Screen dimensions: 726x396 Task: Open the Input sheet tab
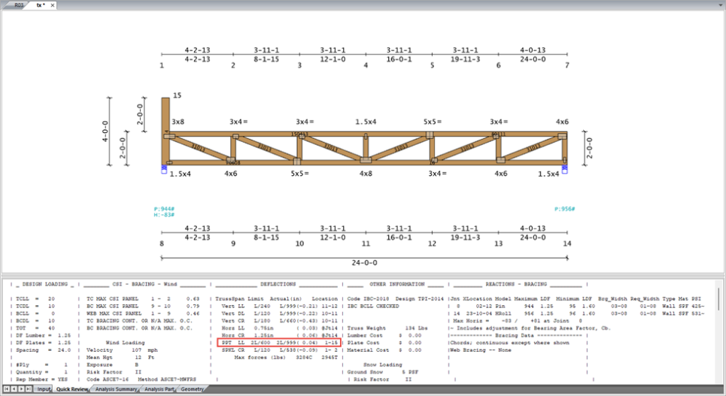44,389
